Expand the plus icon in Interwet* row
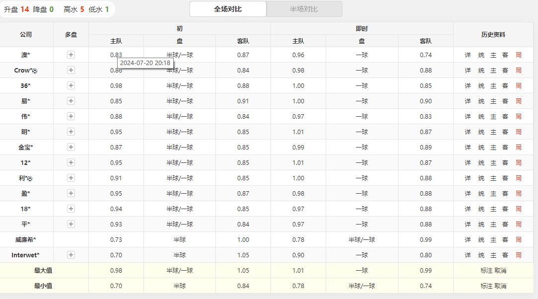The height and width of the screenshot is (299, 538). click(x=71, y=255)
